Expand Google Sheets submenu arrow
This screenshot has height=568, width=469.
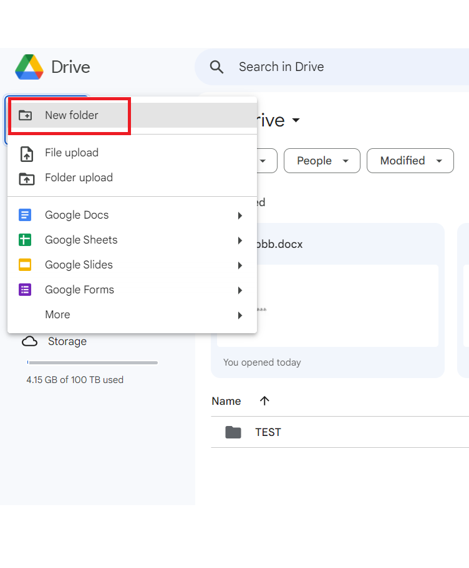coord(239,240)
